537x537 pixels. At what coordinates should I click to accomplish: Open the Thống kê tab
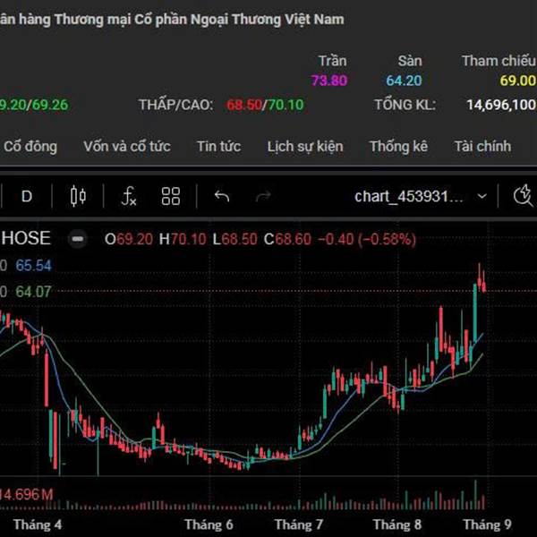pos(398,147)
